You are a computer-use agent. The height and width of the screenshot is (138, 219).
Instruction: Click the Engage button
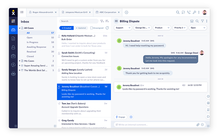click(x=121, y=117)
